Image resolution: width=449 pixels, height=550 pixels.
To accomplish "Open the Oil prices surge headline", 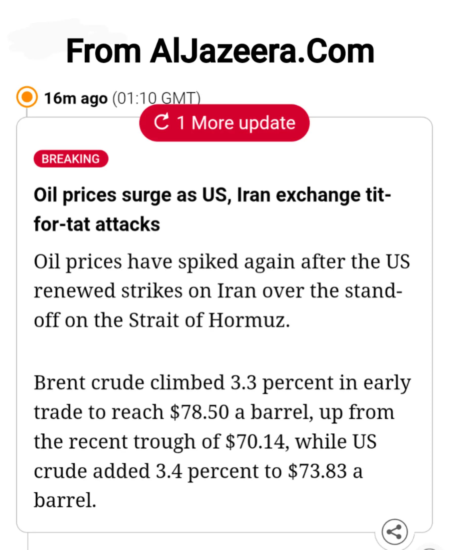I will coord(212,209).
